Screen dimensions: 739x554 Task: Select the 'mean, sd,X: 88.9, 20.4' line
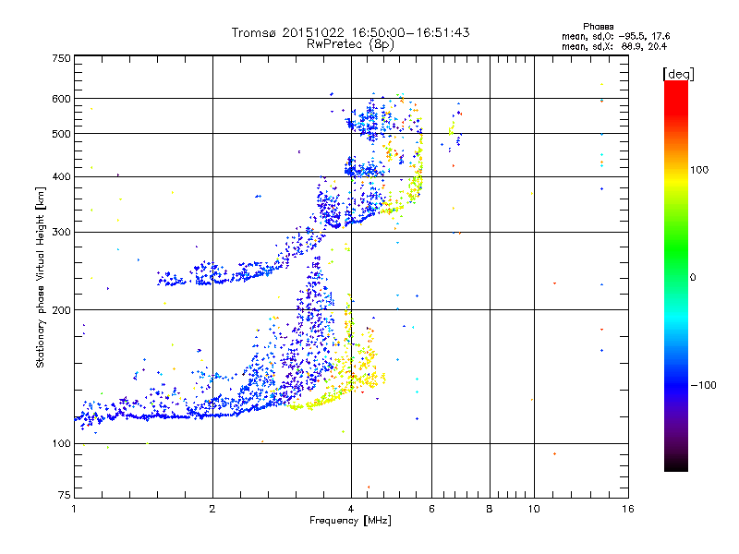pos(614,46)
